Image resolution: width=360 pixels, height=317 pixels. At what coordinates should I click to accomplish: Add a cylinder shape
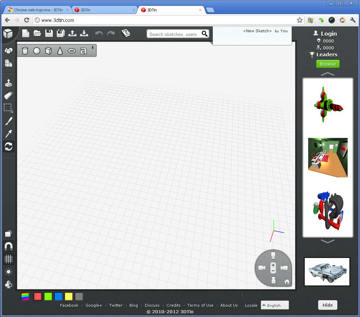pyautogui.click(x=25, y=51)
